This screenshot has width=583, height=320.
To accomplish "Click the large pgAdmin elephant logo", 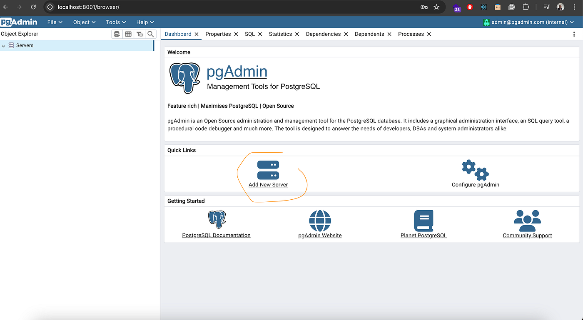I will point(184,78).
